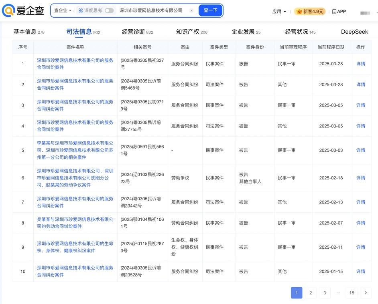Go to next page with arrow icon

click(x=366, y=293)
